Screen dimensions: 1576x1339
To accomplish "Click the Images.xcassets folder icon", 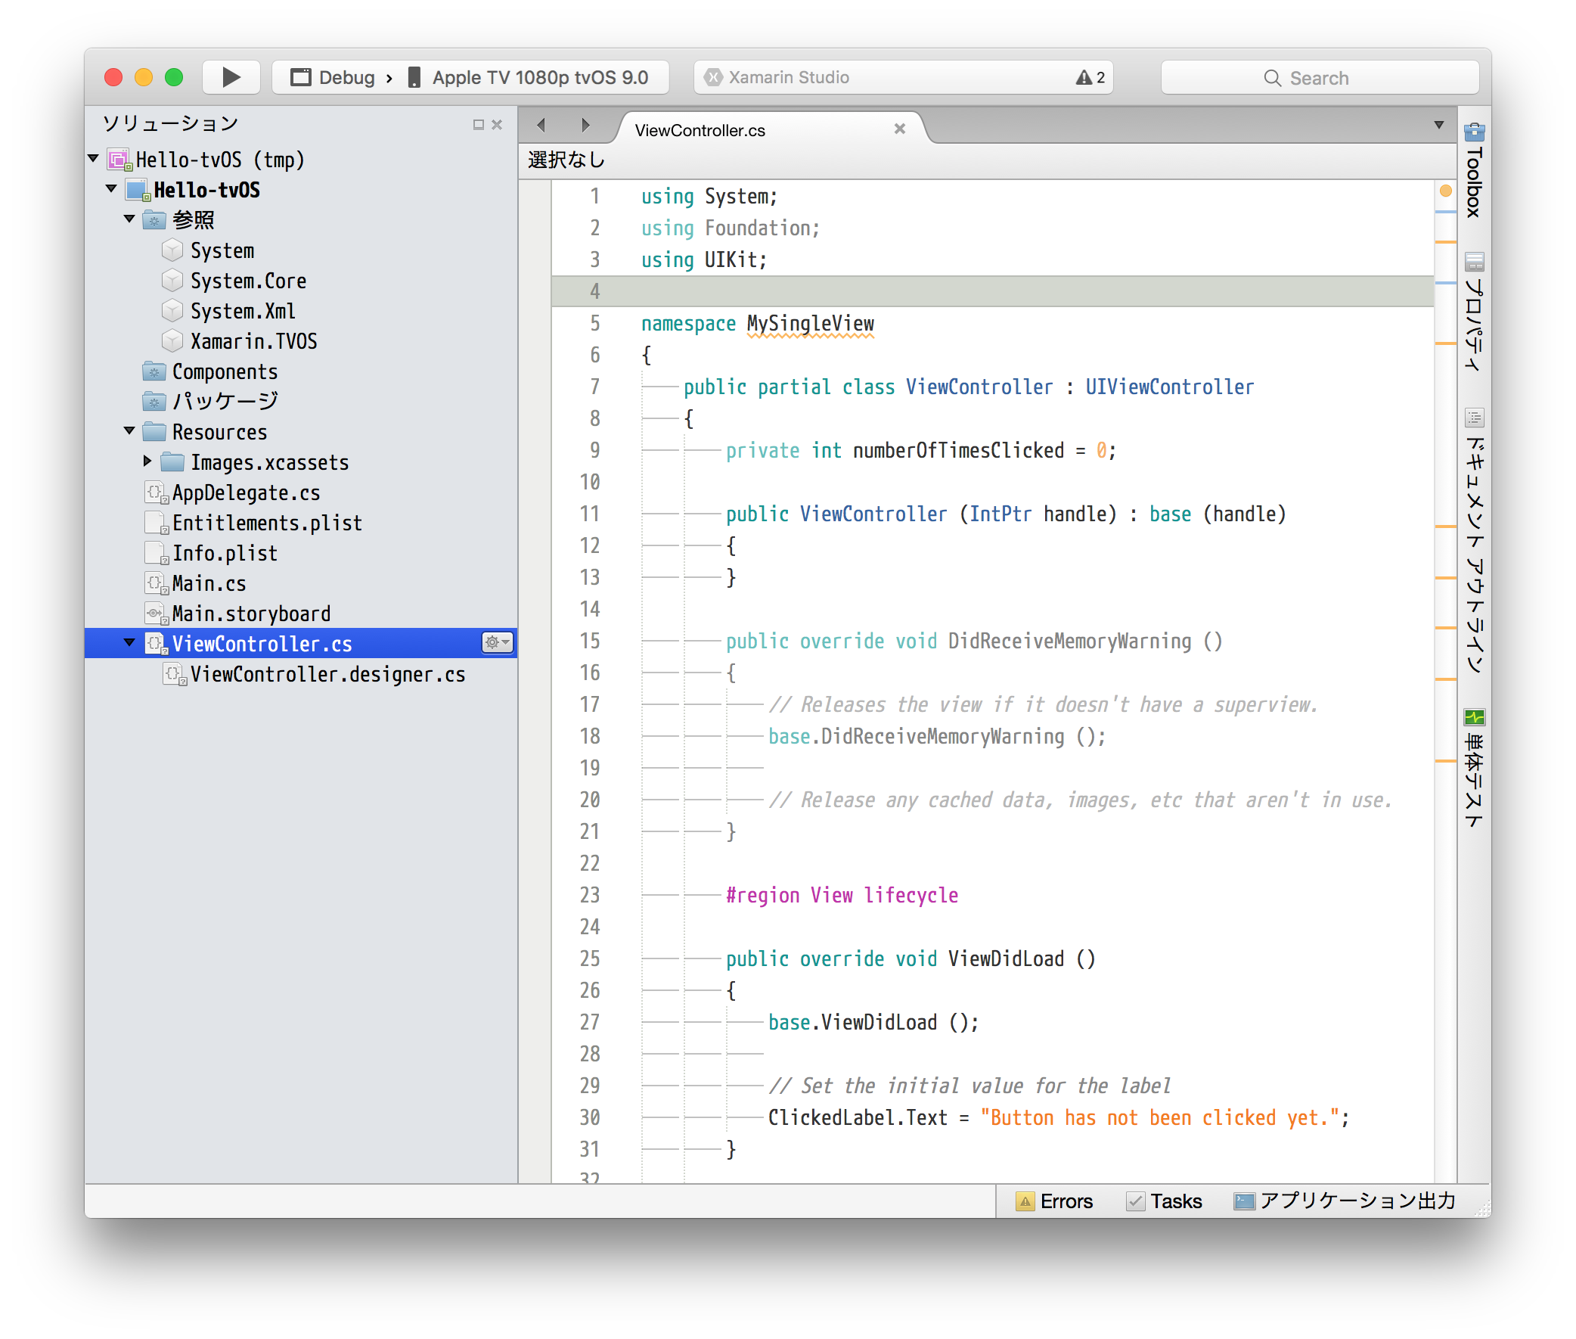I will pyautogui.click(x=172, y=461).
